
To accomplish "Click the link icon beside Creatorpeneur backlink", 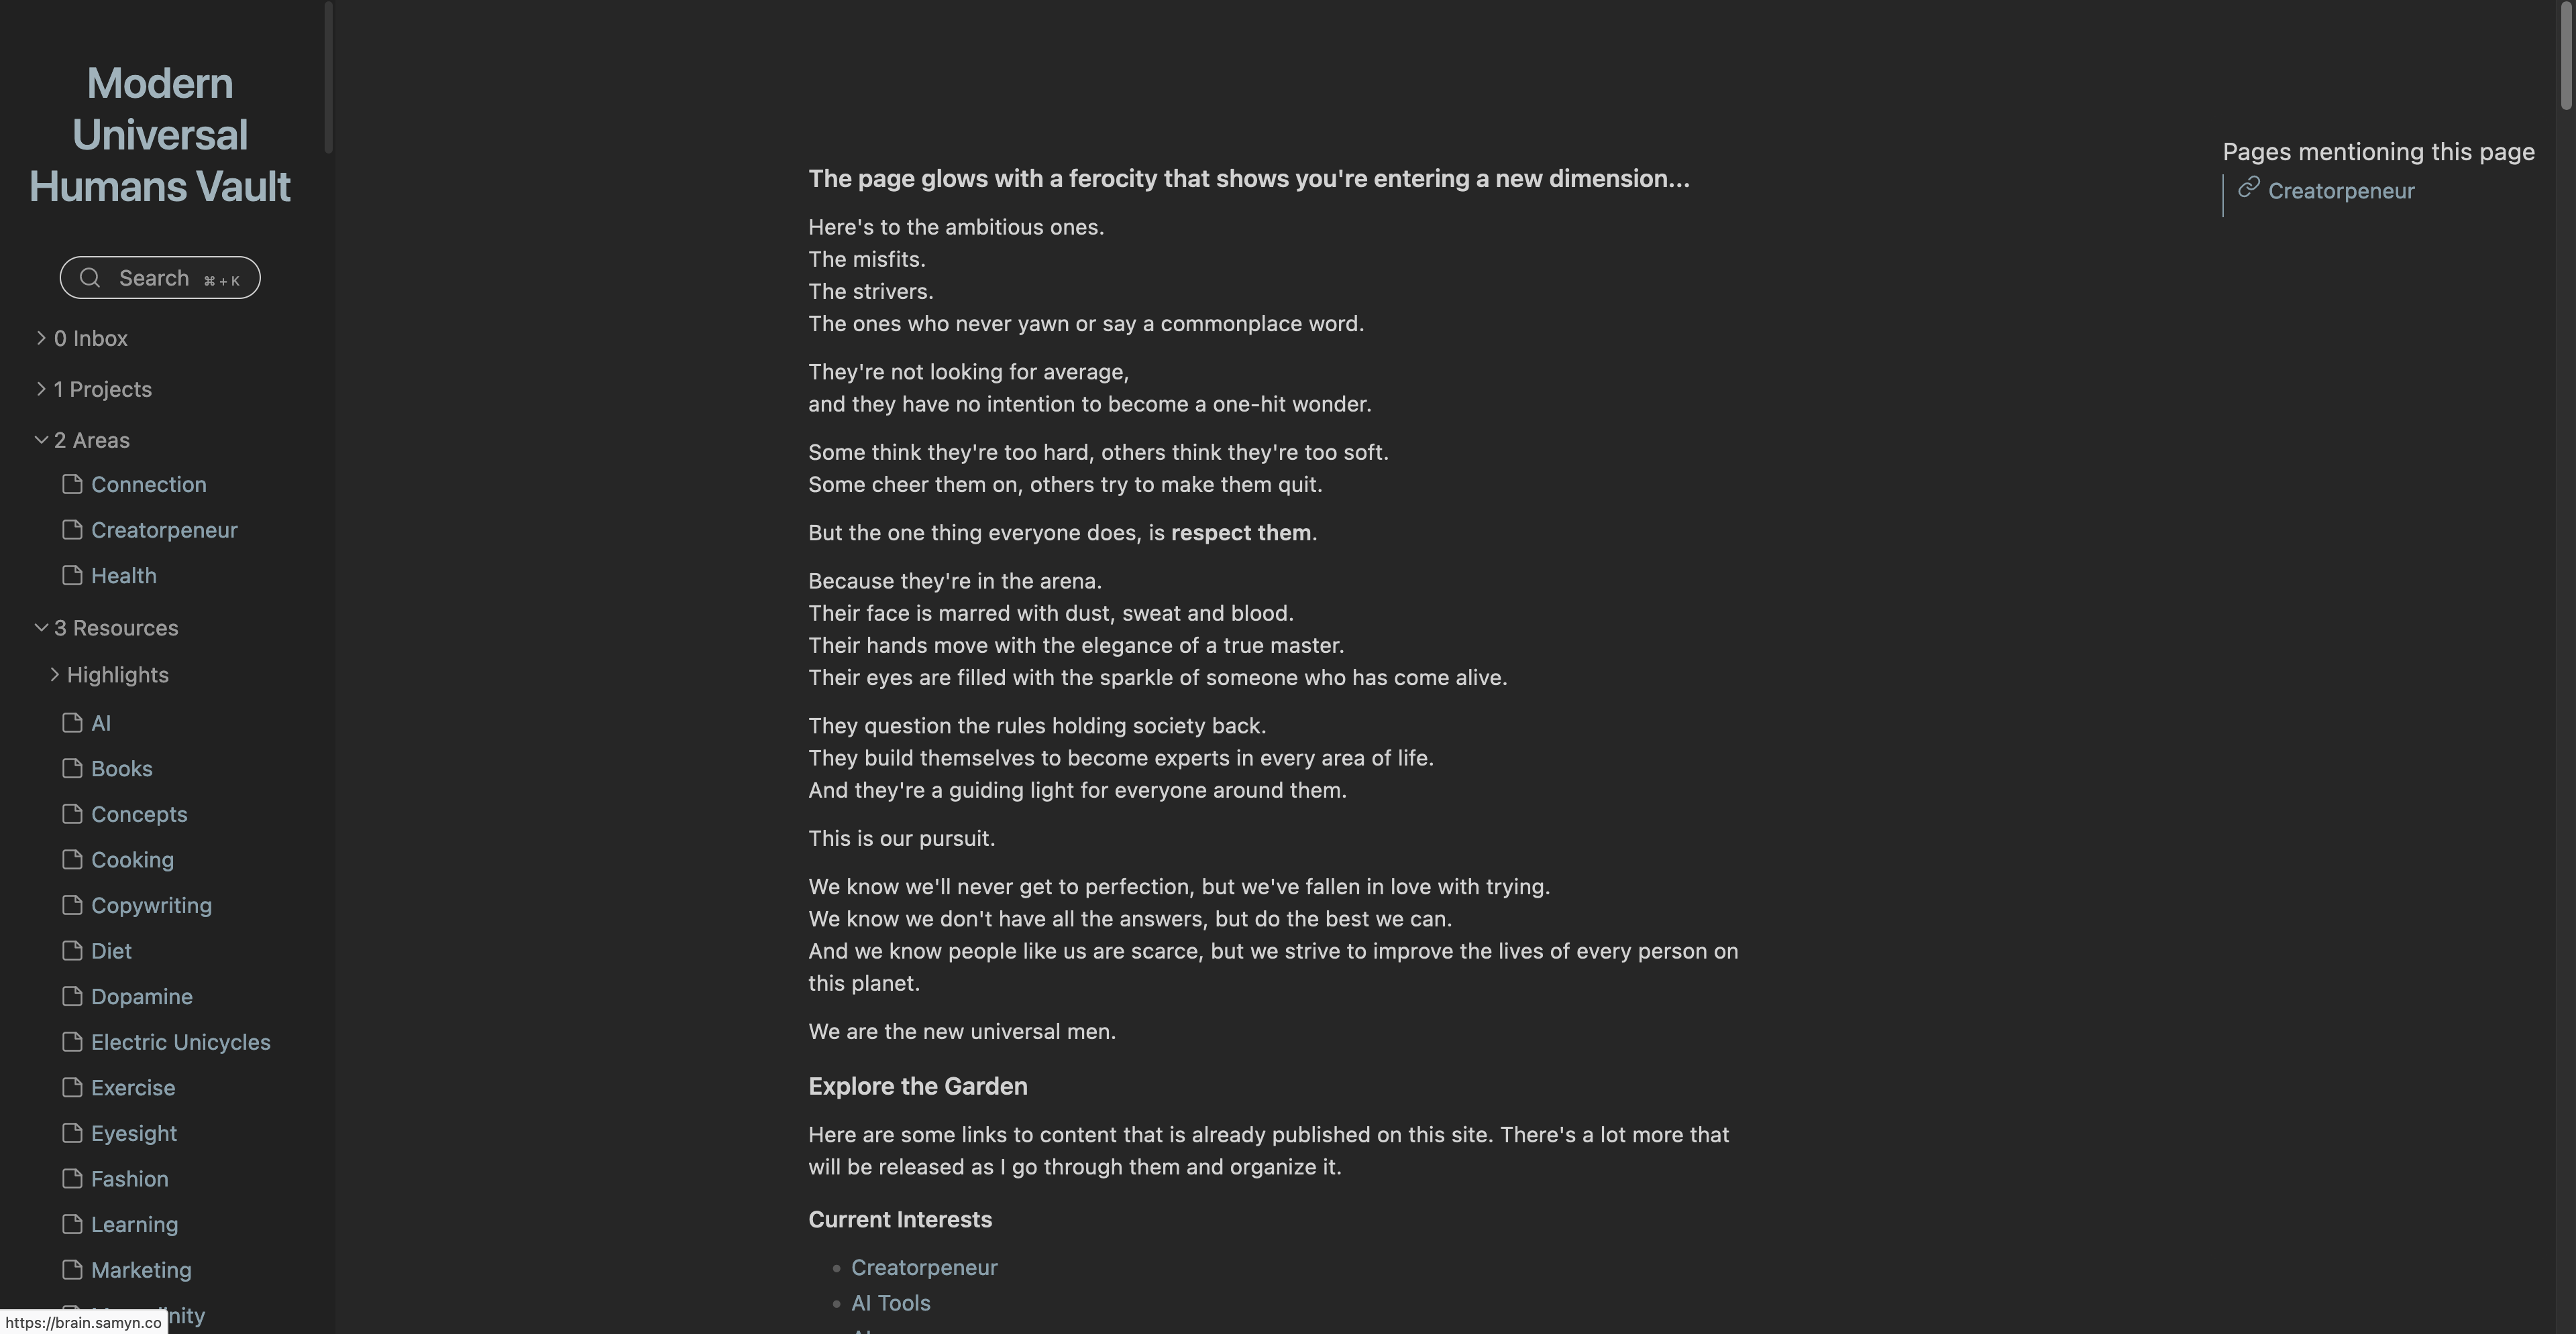I will coord(2249,188).
